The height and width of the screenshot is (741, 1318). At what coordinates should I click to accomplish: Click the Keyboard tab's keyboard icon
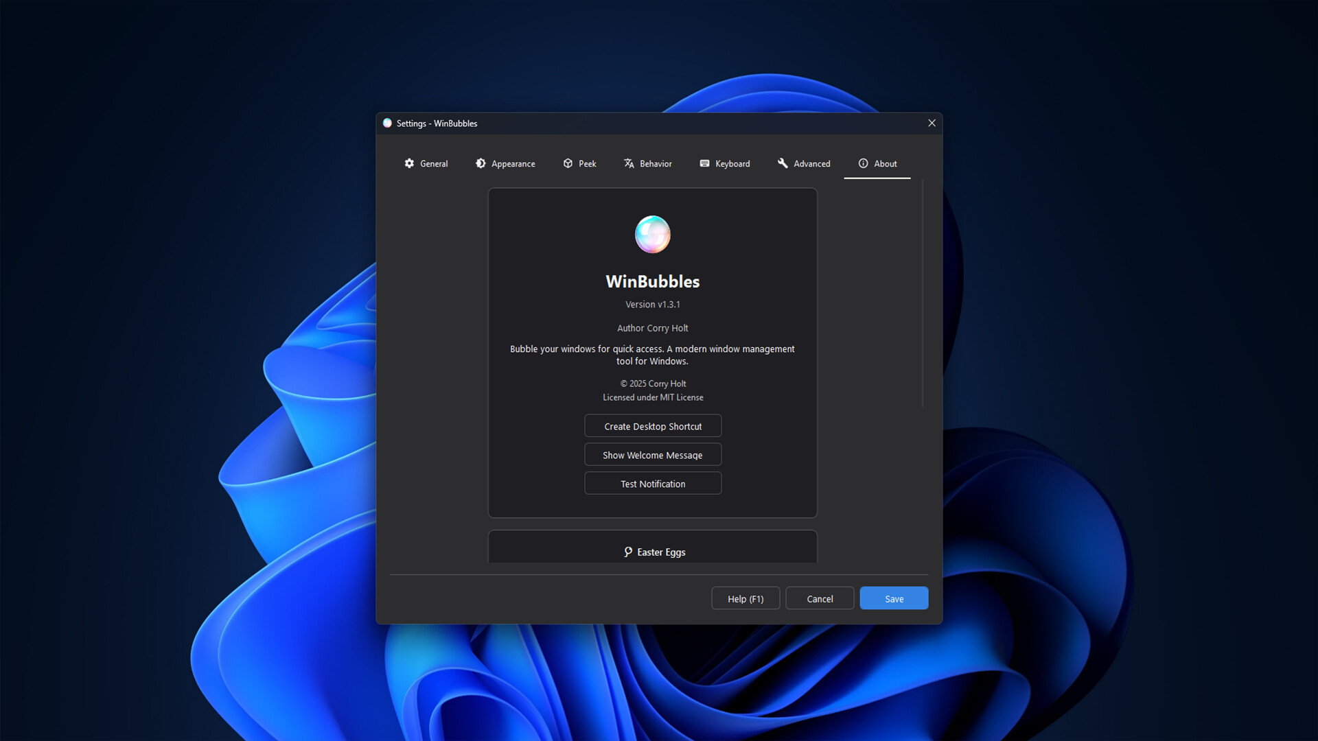704,163
